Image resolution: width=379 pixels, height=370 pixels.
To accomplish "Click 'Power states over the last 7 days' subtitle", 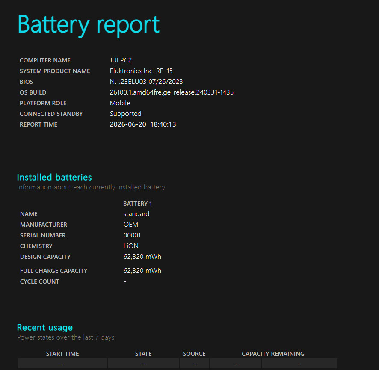I will (65, 337).
